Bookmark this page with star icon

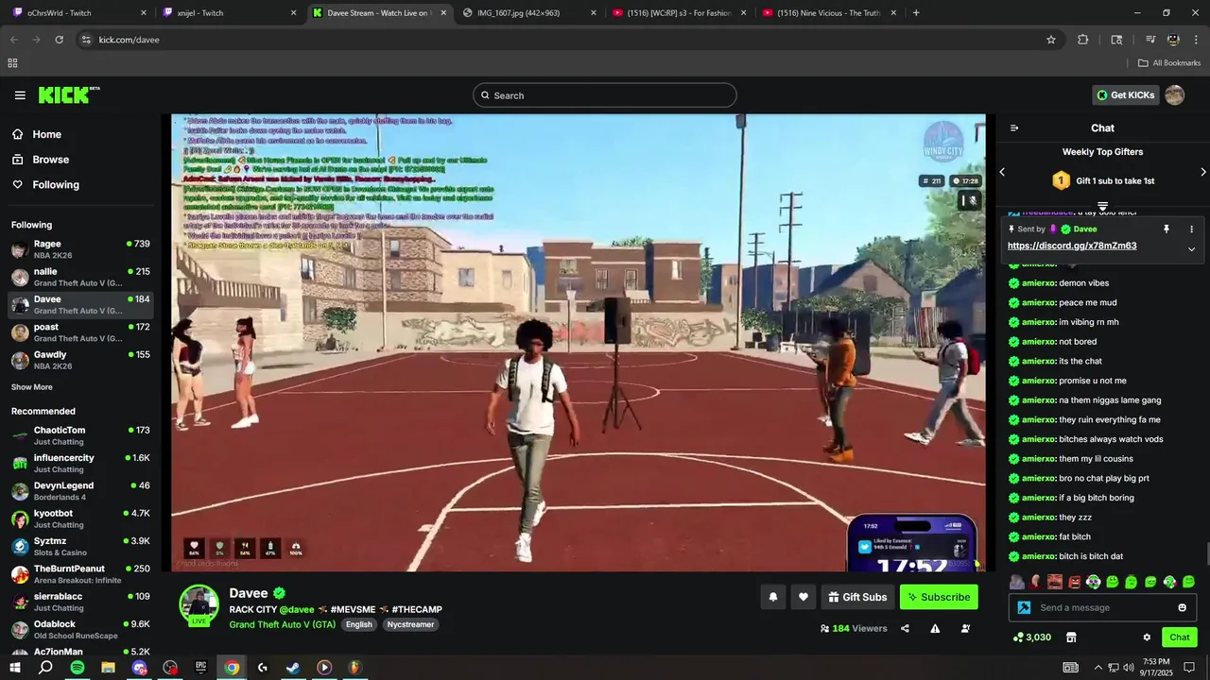click(x=1051, y=40)
